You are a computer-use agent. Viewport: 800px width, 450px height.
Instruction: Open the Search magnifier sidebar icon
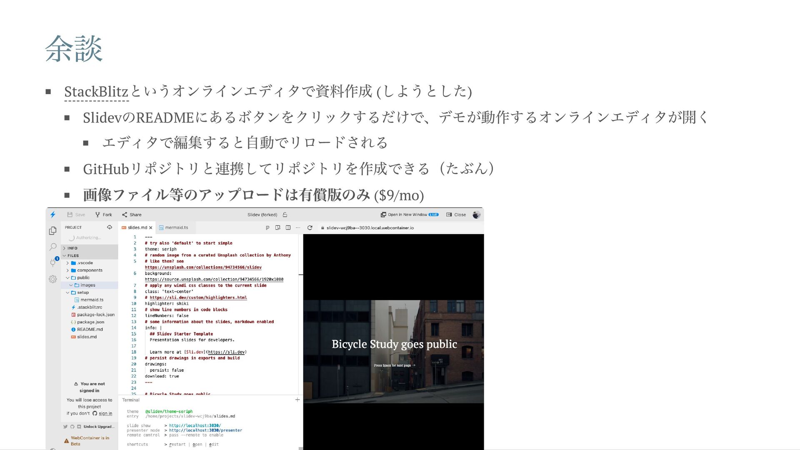pyautogui.click(x=53, y=247)
